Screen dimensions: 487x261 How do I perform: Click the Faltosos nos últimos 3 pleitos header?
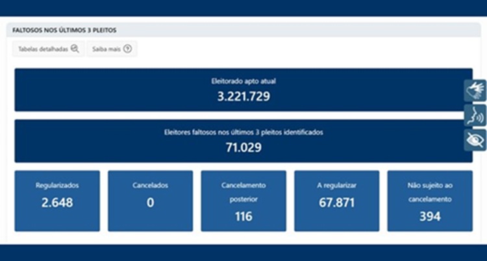[64, 30]
